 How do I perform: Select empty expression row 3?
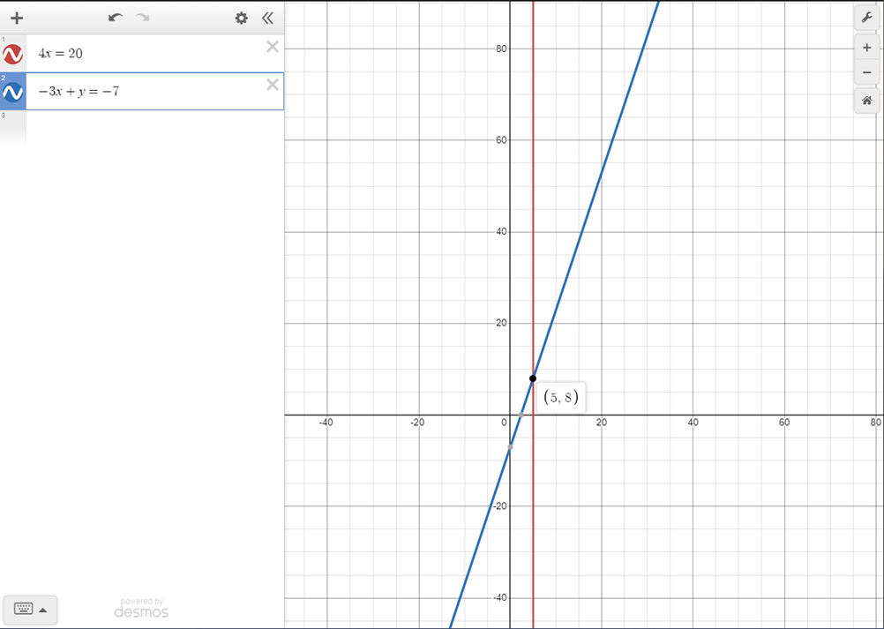coord(142,129)
